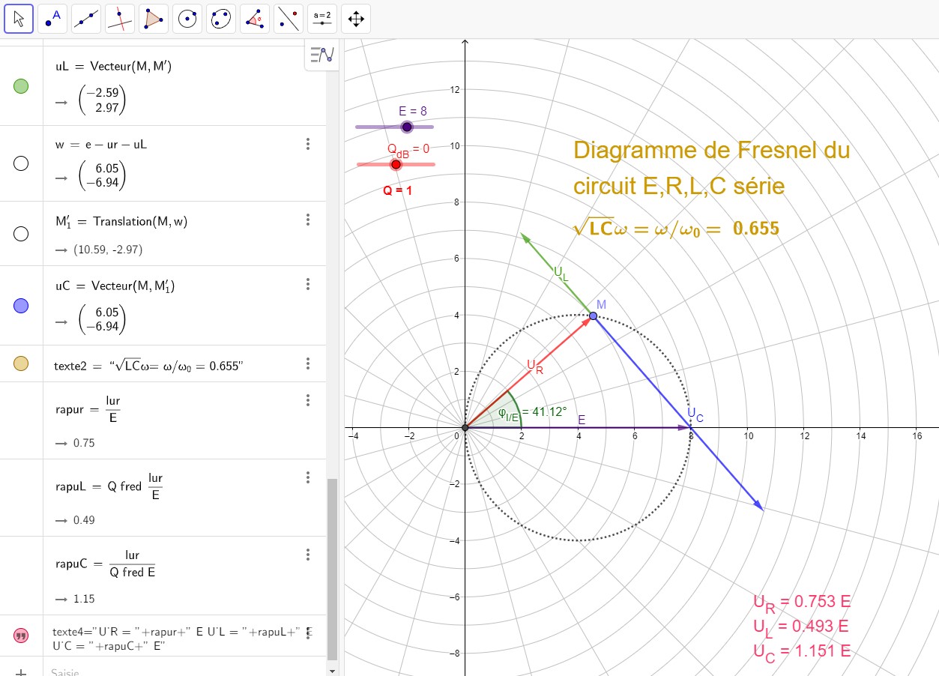Toggle visibility of vector uL
The width and height of the screenshot is (939, 676).
point(21,86)
